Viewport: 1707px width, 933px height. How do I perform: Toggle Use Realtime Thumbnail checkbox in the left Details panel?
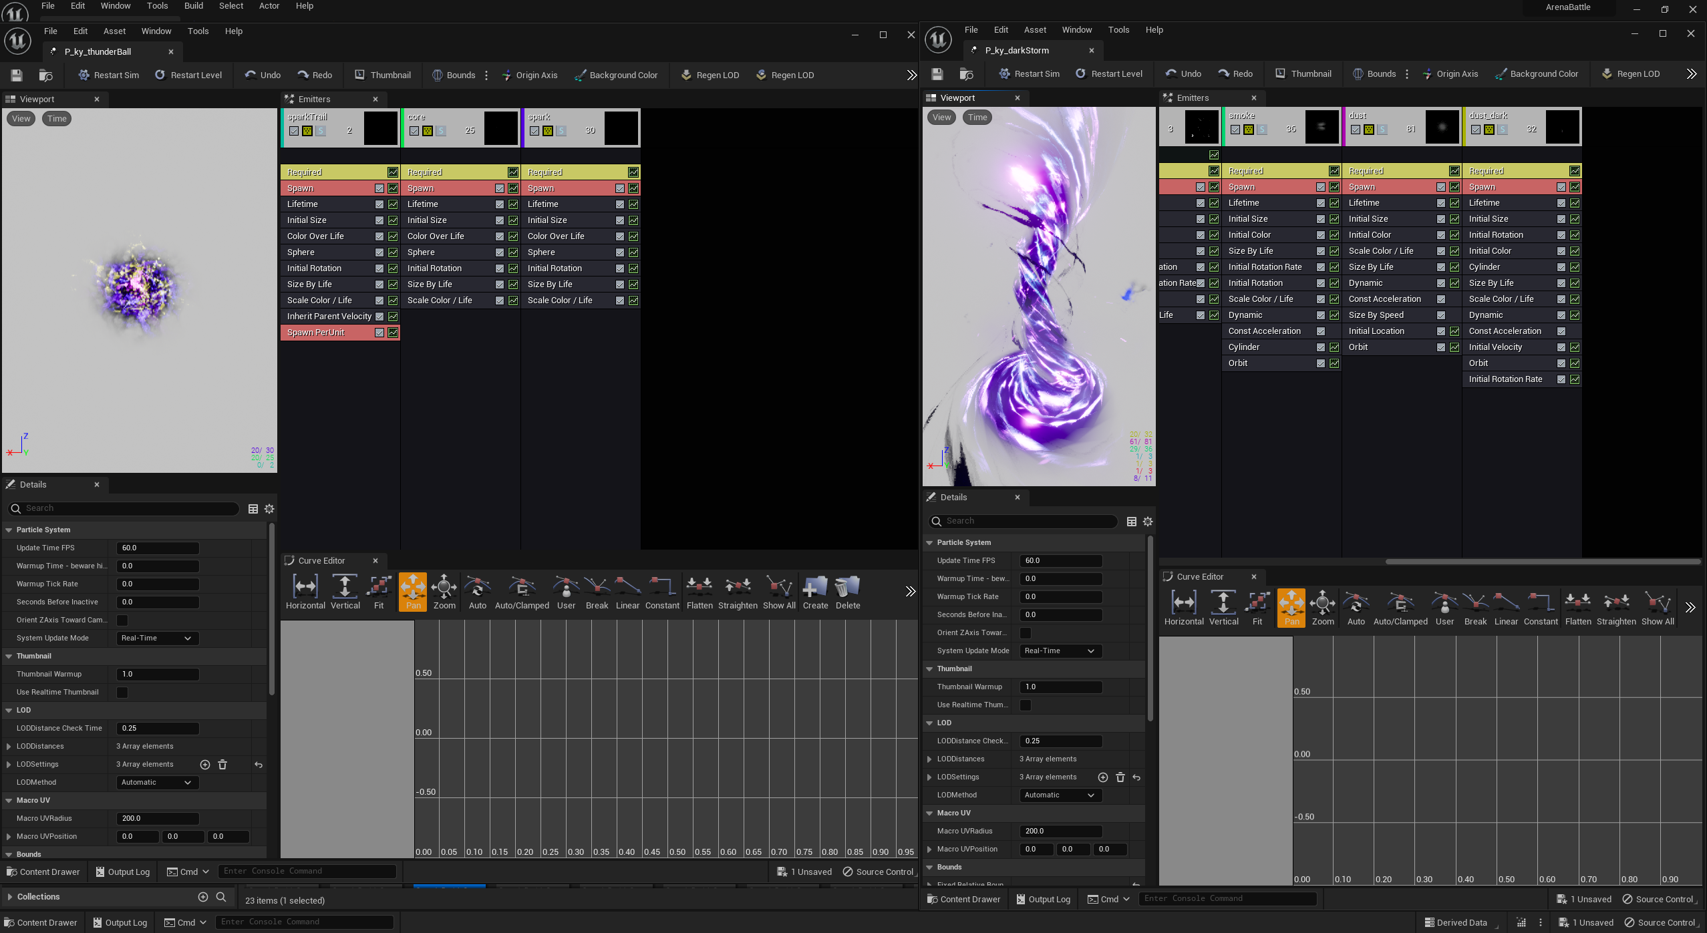[122, 692]
